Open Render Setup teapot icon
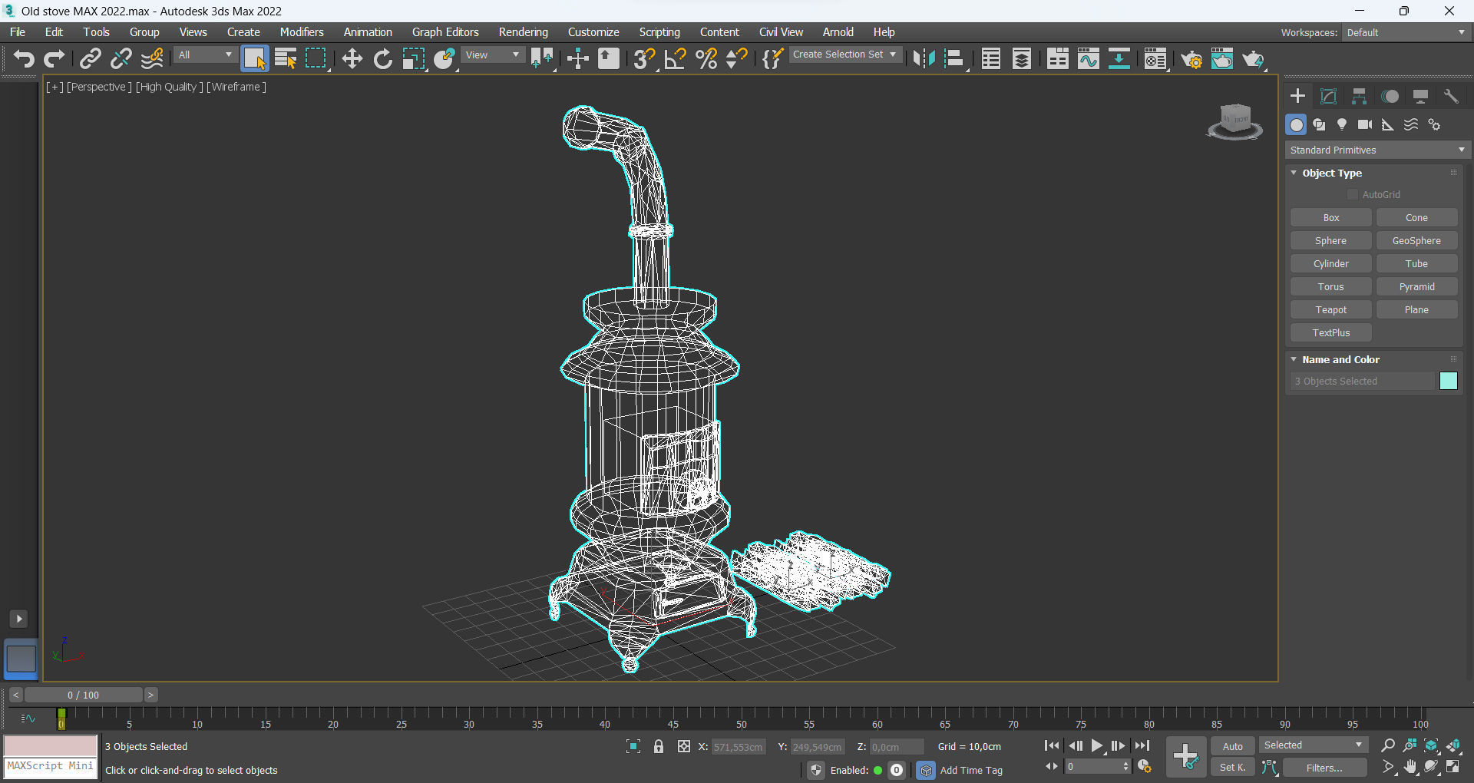This screenshot has width=1474, height=783. (1191, 58)
